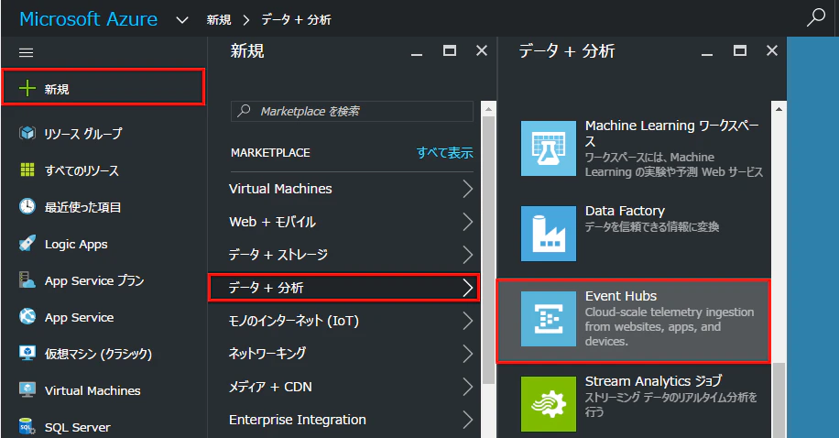Screen dimensions: 839x438
Task: Click the すべてのリソース grid icon
Action: tap(27, 170)
